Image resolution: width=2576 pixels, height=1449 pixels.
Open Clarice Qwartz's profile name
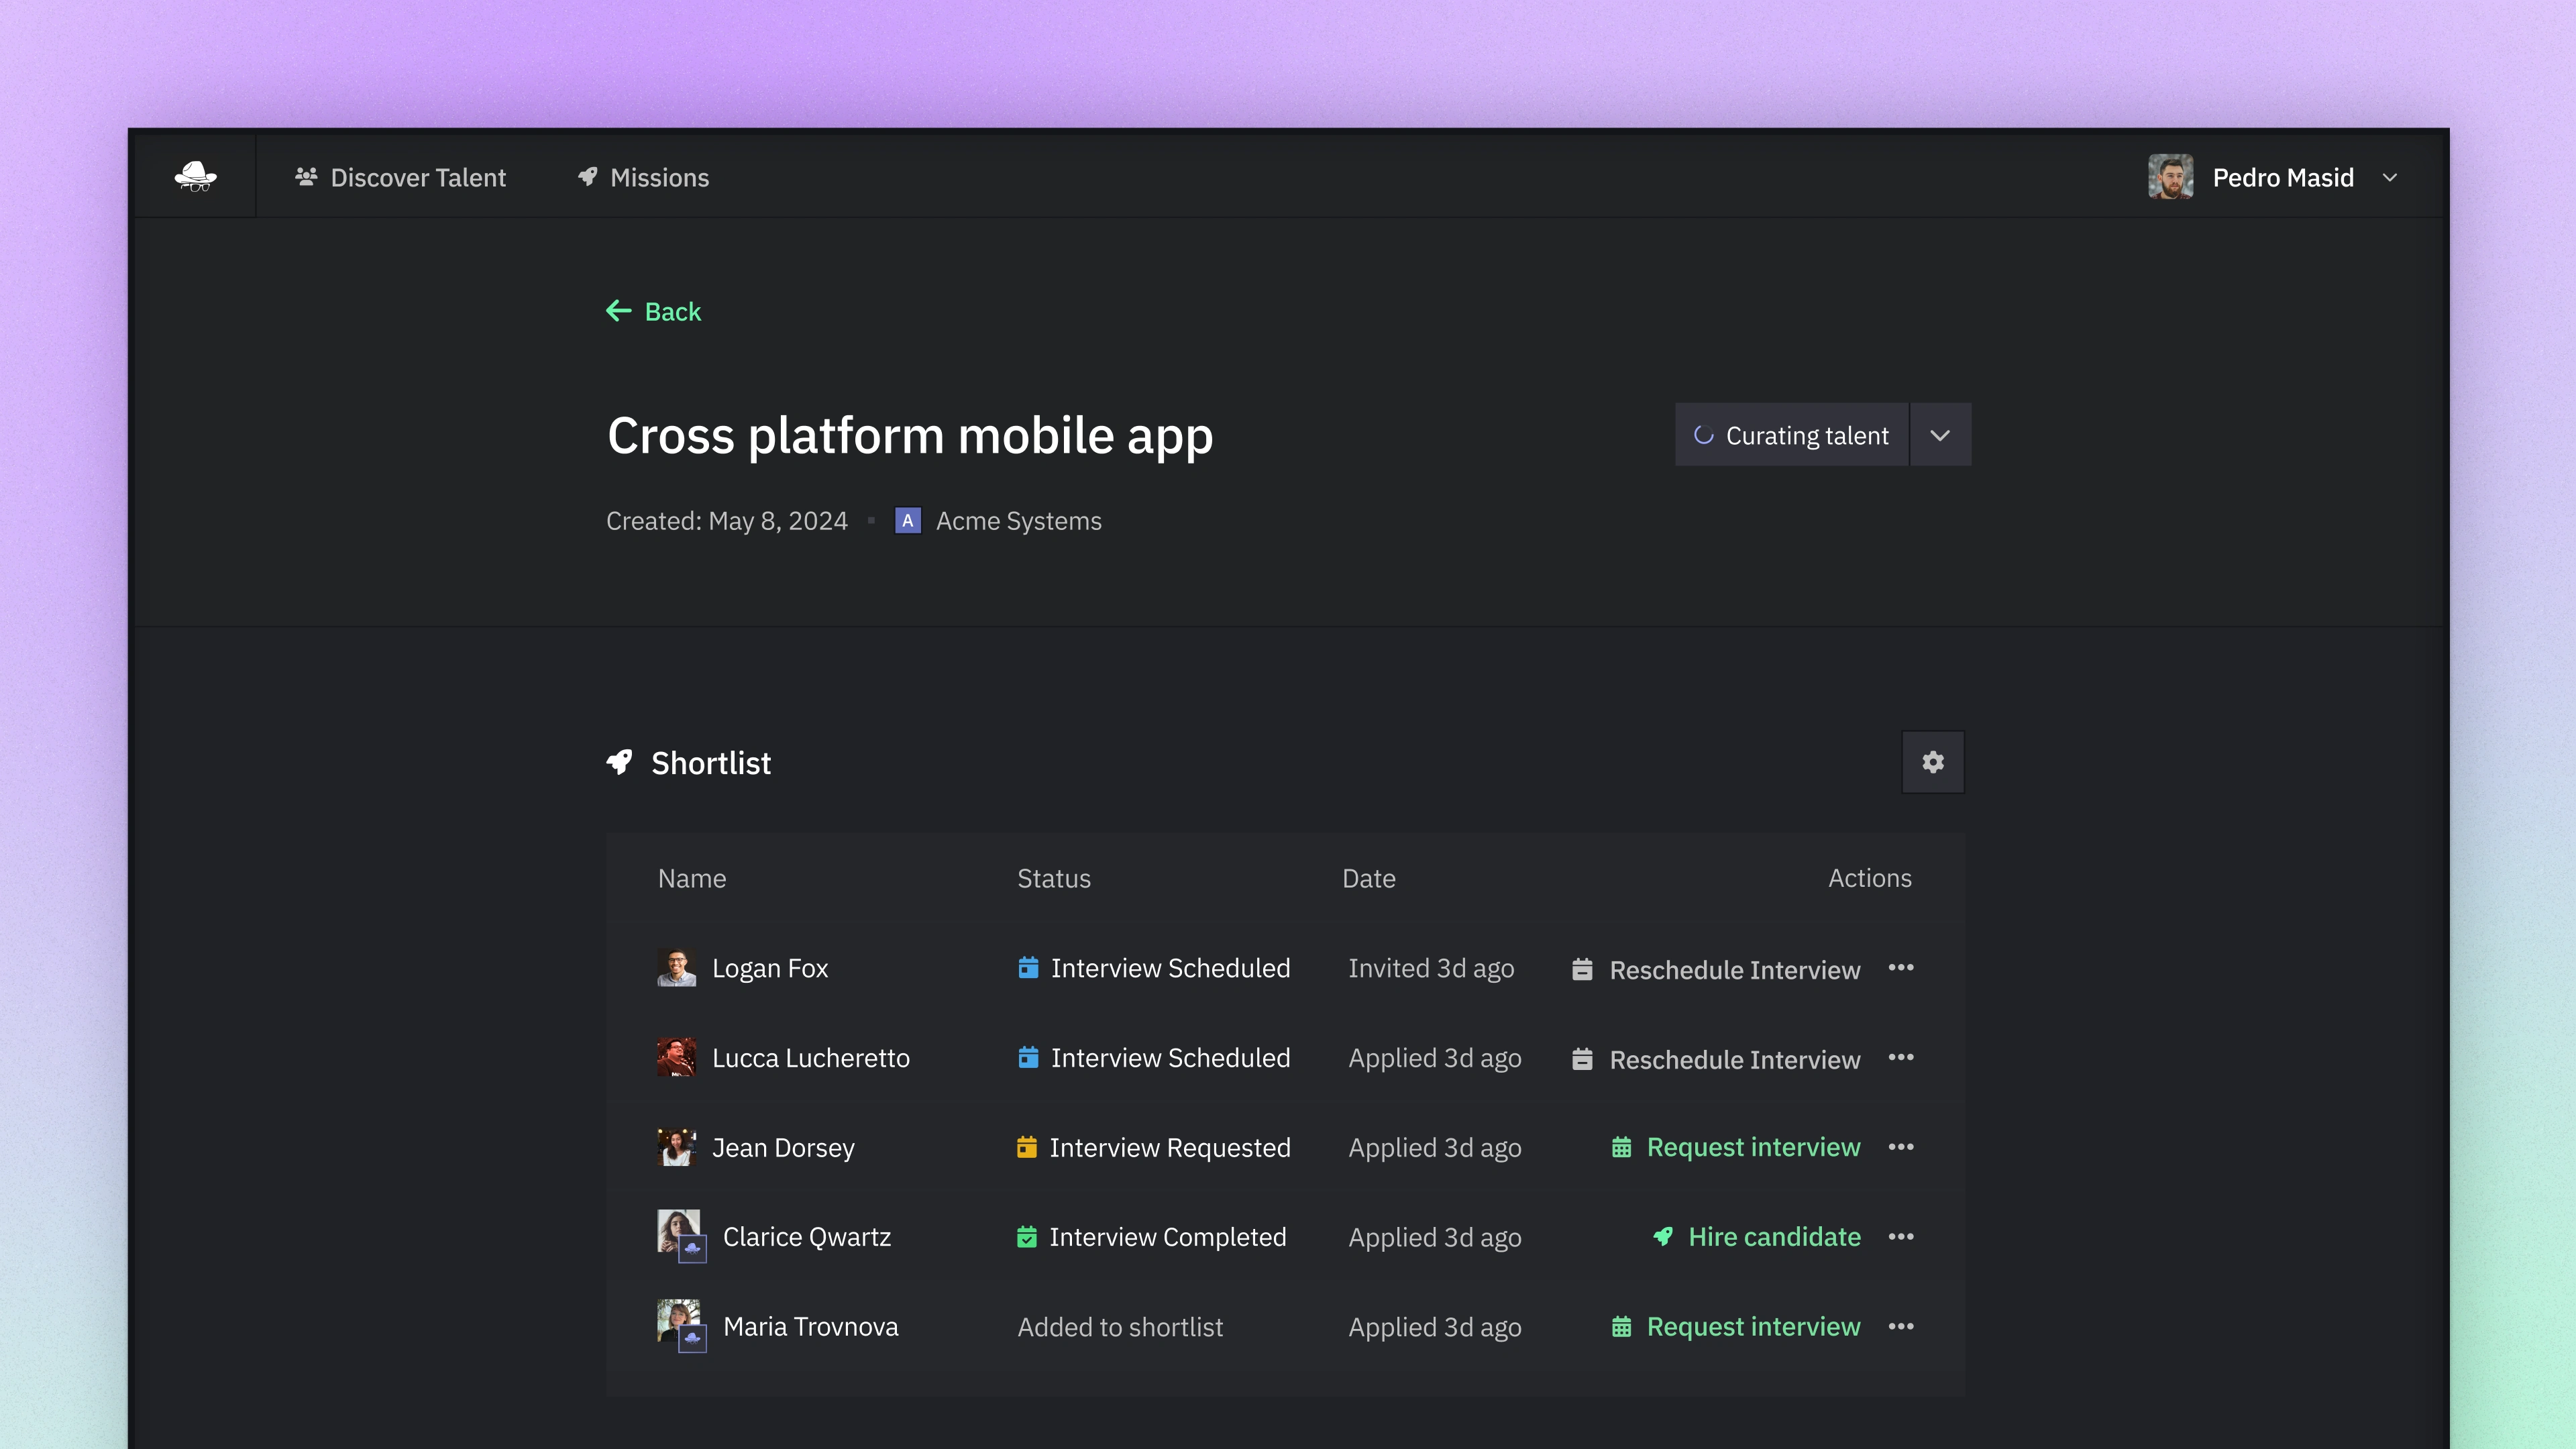pyautogui.click(x=806, y=1237)
